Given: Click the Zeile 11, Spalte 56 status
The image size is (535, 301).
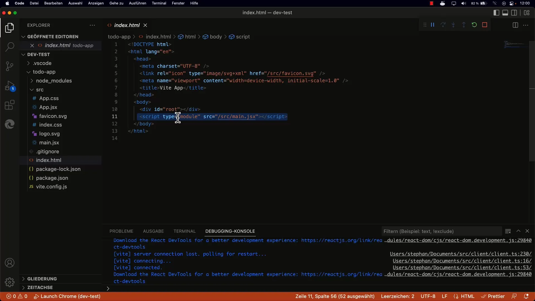Looking at the screenshot, I should (x=335, y=296).
